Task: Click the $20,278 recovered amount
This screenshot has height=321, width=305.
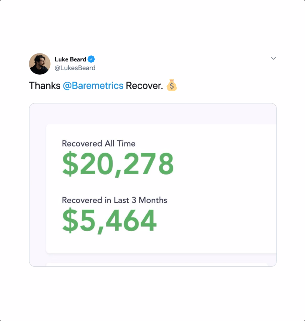Action: [118, 164]
